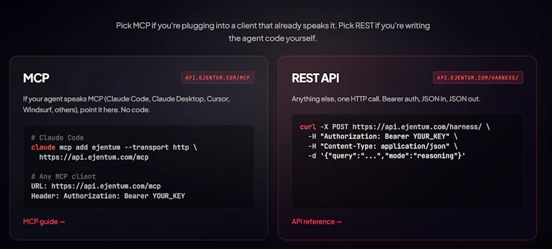Click the 'Anything else, one HTTP call' description
The width and height of the screenshot is (552, 249).
pyautogui.click(x=386, y=99)
